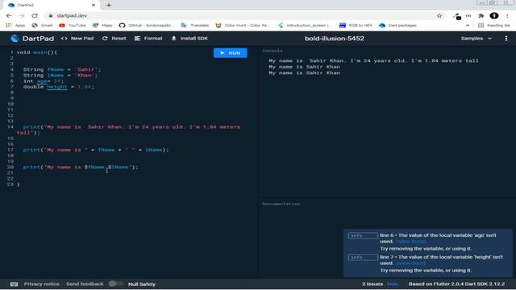Screen dimensions: 516x290
Task: Hide the issues panel
Action: [x=393, y=284]
